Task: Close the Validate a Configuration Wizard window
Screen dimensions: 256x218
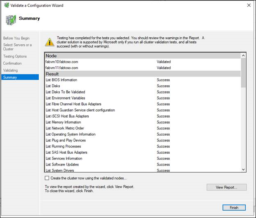Action: point(249,5)
